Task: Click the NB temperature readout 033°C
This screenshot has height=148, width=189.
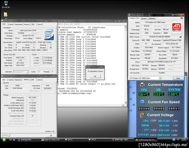Action: [x=159, y=94]
